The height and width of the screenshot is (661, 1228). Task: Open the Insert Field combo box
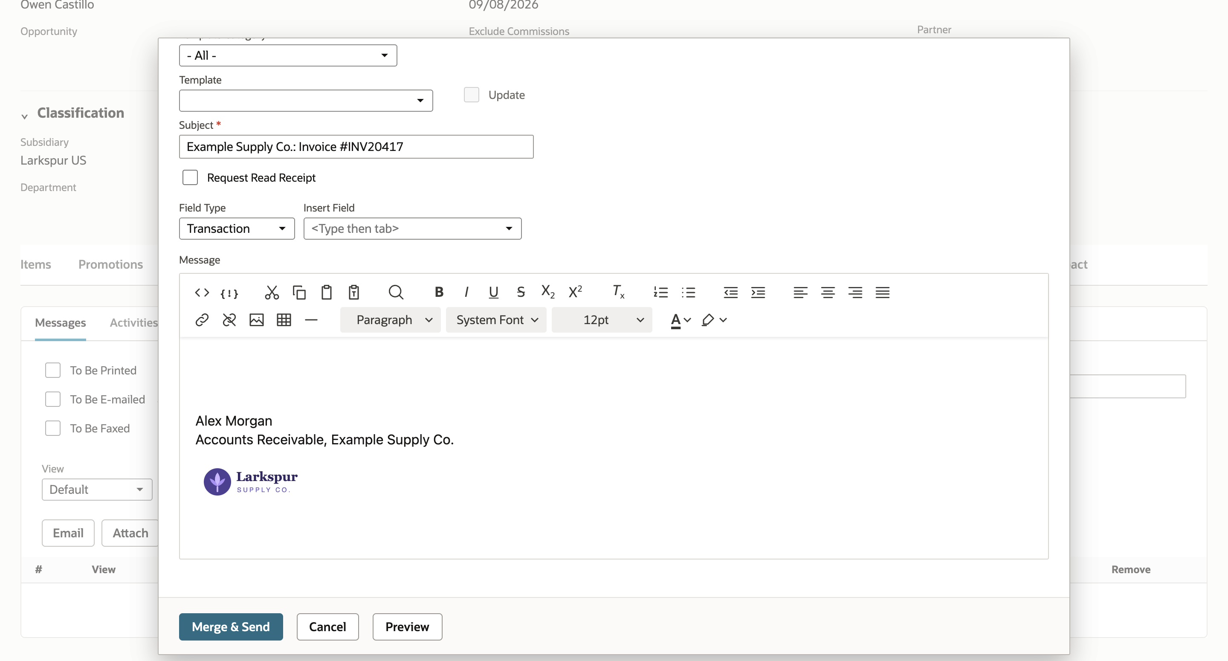tap(412, 229)
